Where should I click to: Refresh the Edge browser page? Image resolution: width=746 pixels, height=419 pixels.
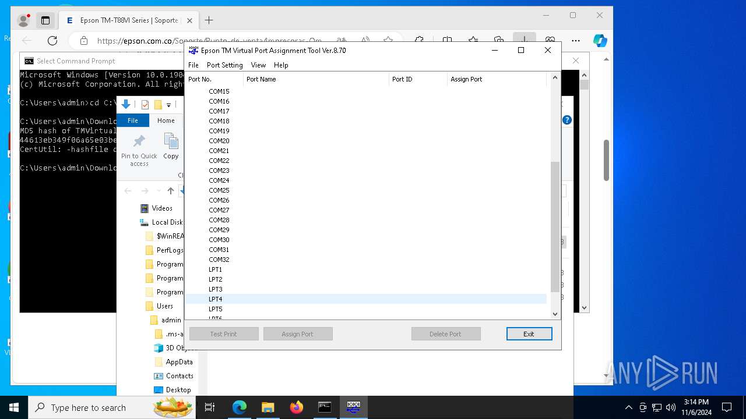click(52, 41)
